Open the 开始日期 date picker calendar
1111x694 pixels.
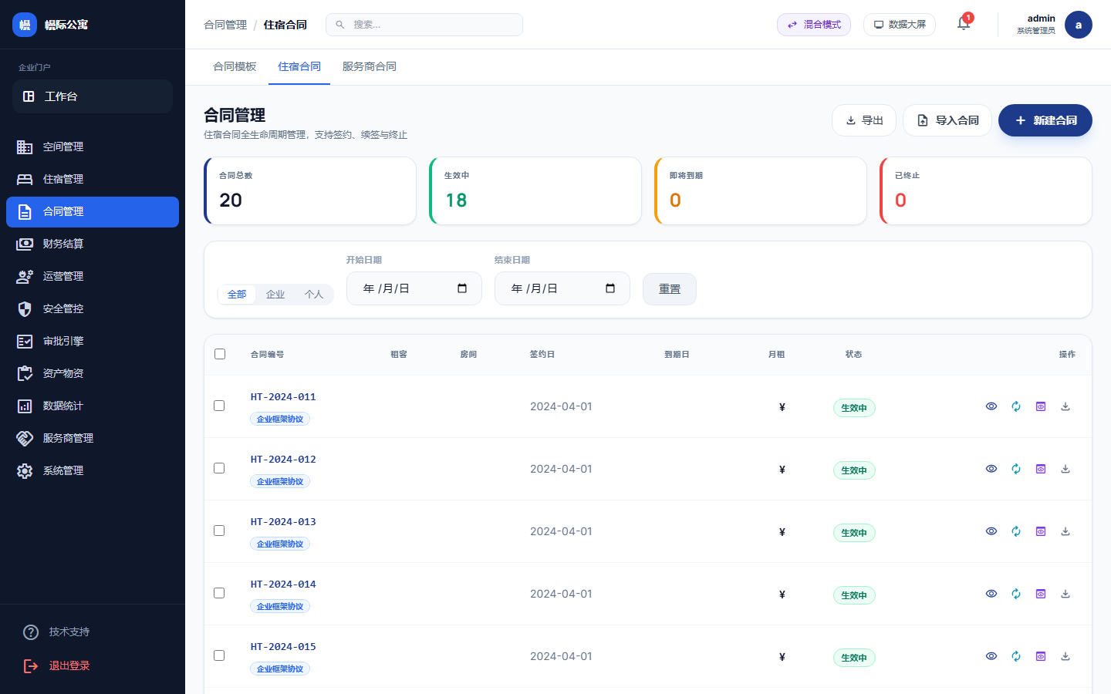click(461, 288)
